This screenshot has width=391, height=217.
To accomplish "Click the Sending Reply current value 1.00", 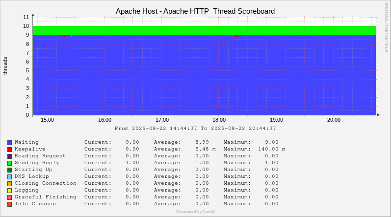I will (132, 163).
